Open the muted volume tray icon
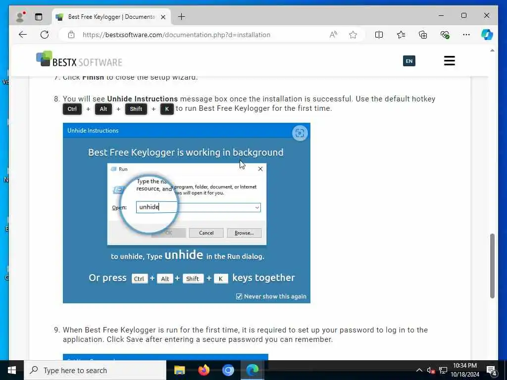This screenshot has width=507, height=380. (x=431, y=370)
